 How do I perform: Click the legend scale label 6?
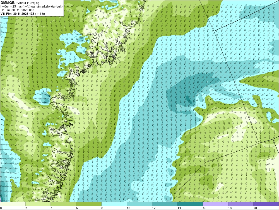tap(77, 208)
